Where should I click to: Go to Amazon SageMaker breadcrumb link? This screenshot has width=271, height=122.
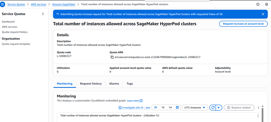coord(64,4)
